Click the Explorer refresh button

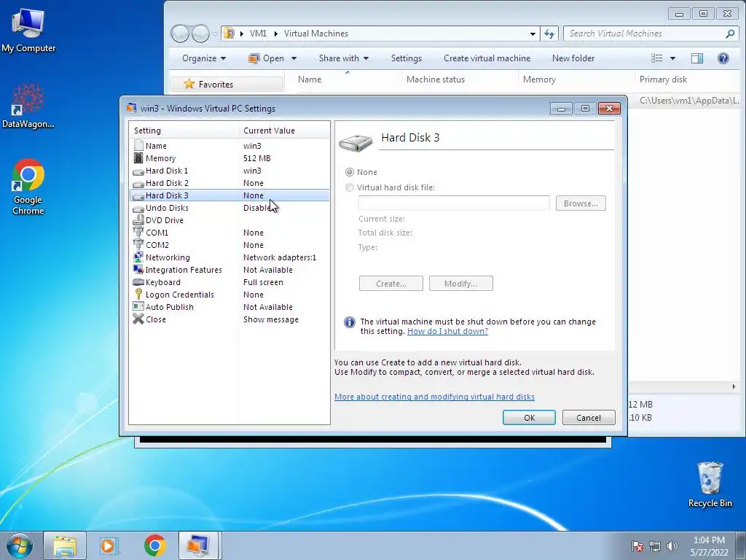549,34
